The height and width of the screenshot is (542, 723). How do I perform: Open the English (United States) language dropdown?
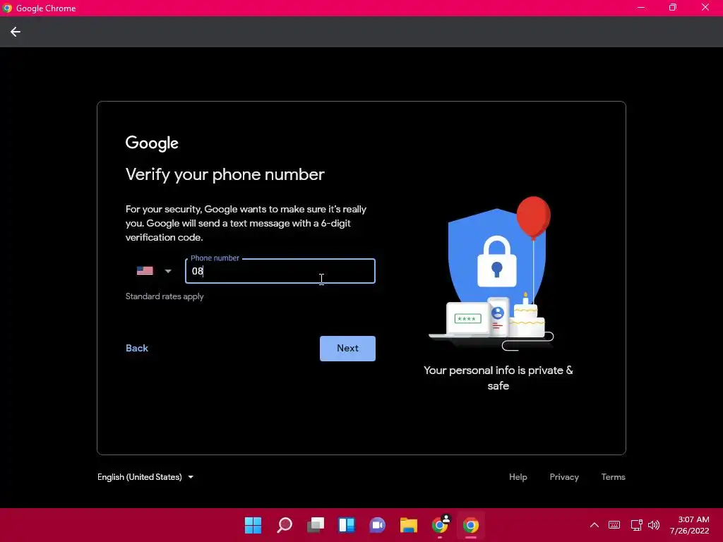pos(145,477)
